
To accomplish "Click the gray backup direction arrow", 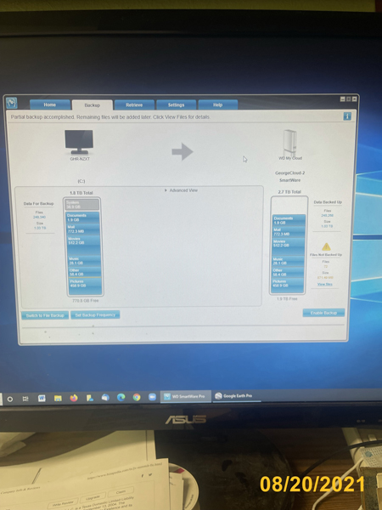I will [x=183, y=151].
